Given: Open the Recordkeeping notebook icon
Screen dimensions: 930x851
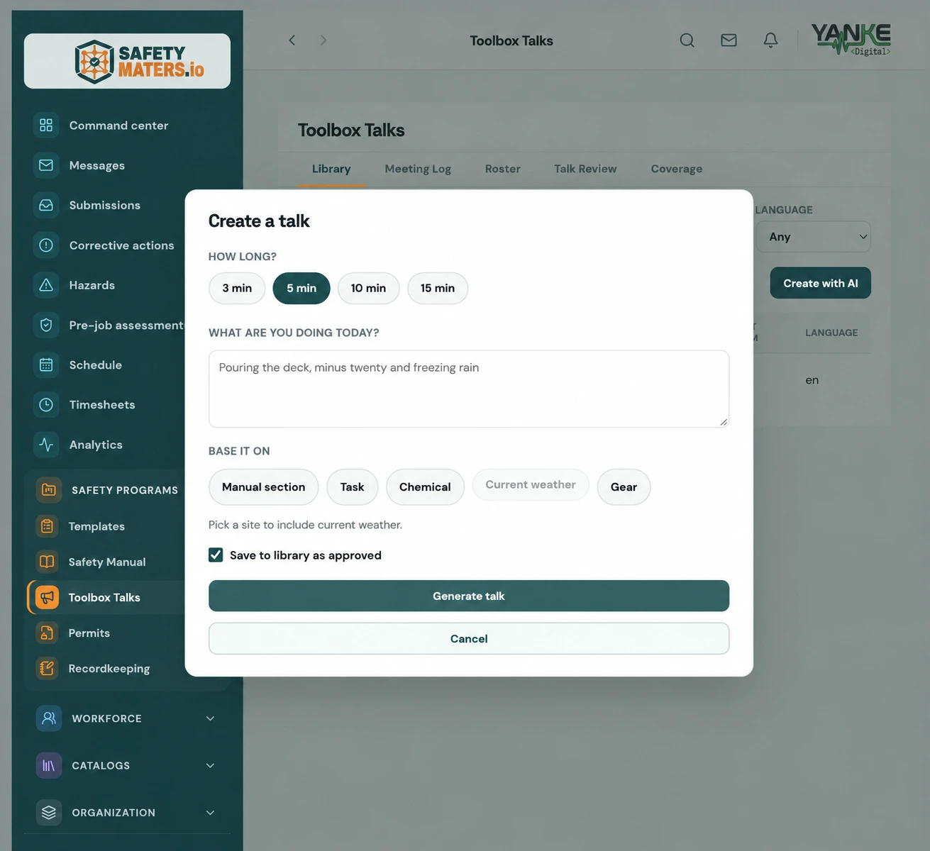Looking at the screenshot, I should click(x=47, y=668).
